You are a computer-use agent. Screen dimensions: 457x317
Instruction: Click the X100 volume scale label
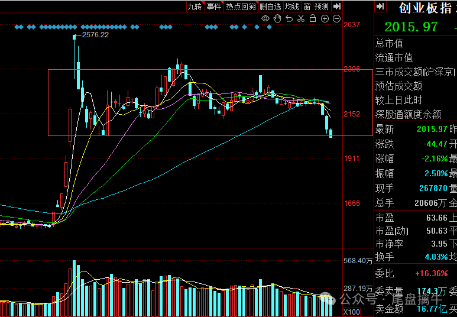click(x=352, y=312)
